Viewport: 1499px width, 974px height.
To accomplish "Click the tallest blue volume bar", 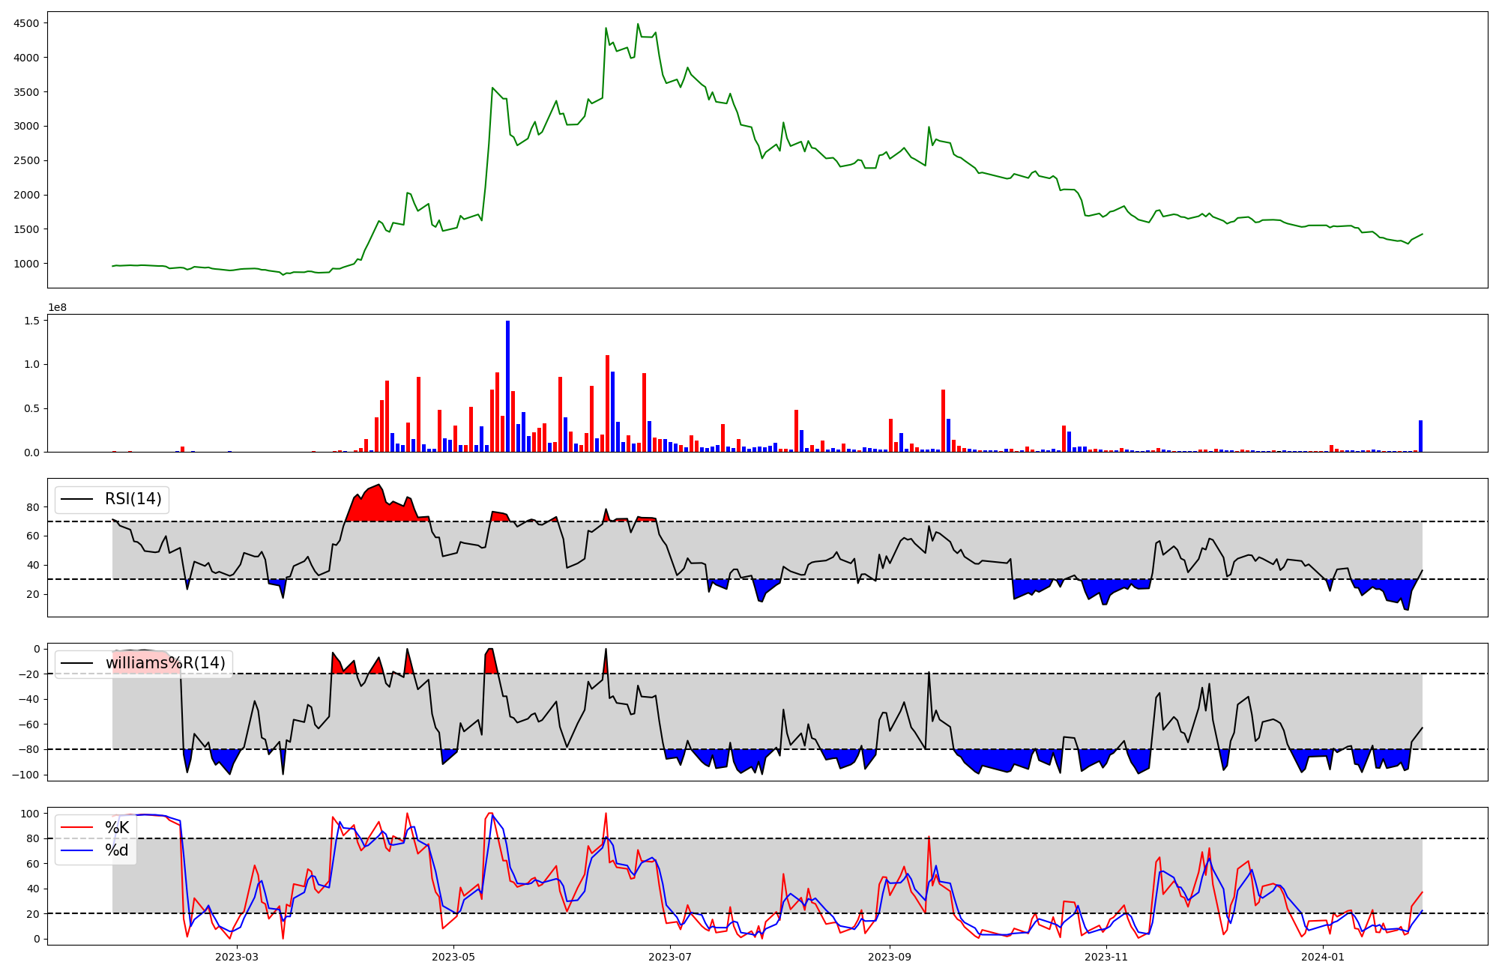I will tap(507, 387).
